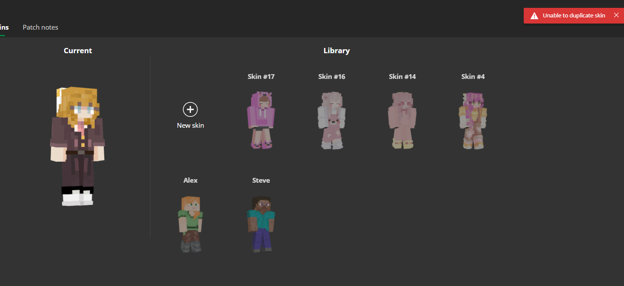Click the Current heading

click(78, 51)
